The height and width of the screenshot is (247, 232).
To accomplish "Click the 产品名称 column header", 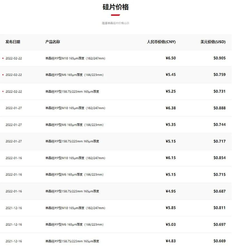I will 53,42.
